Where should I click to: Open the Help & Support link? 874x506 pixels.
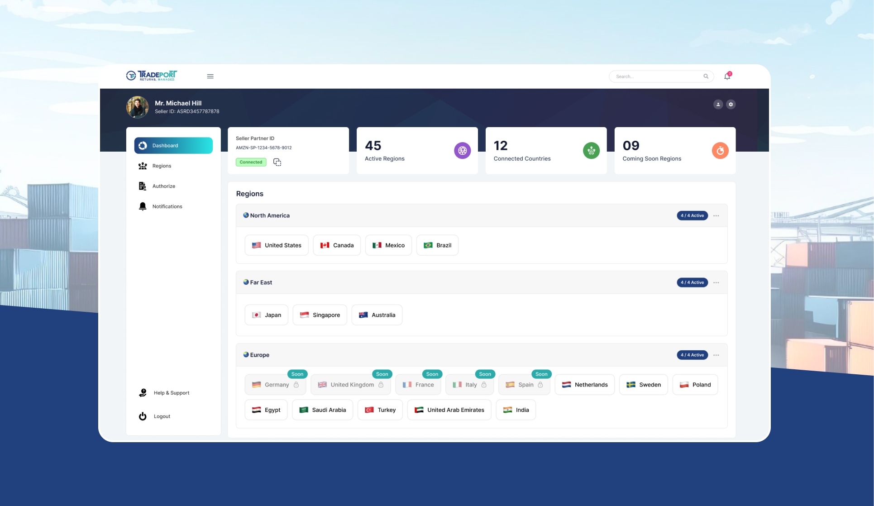[x=171, y=393]
